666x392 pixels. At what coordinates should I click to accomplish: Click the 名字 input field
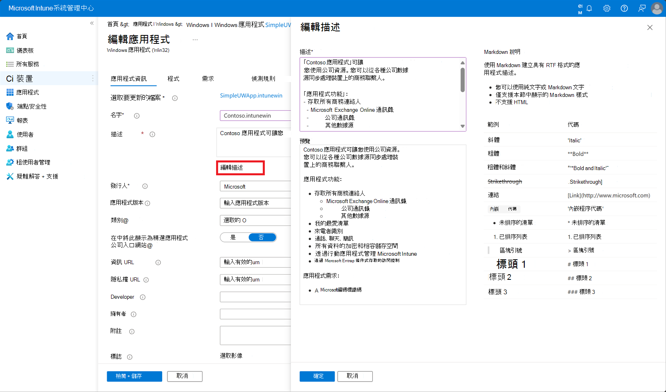(256, 116)
